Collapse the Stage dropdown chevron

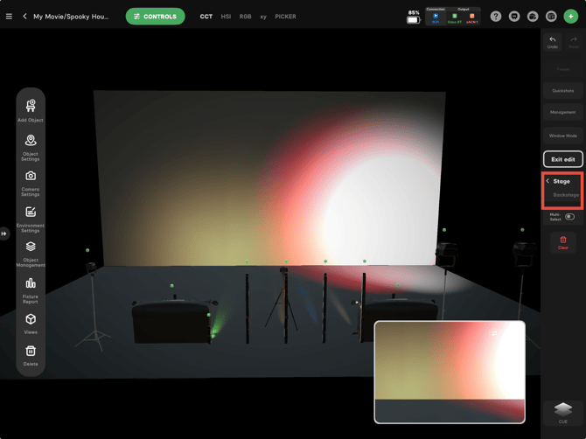pos(548,181)
